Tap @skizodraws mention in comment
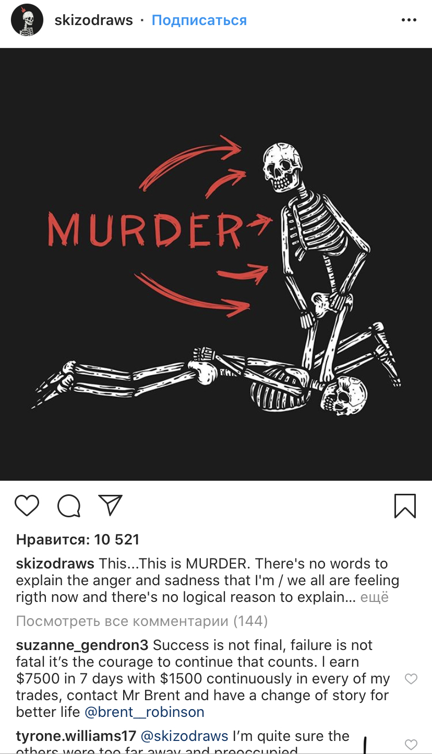 185,737
